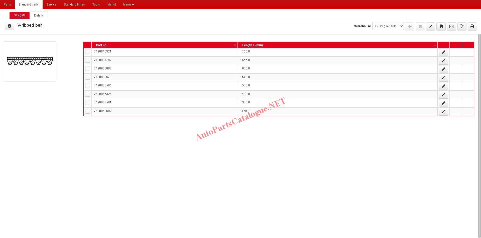Image resolution: width=481 pixels, height=238 pixels.
Task: Click the printer icon
Action: coord(472,26)
